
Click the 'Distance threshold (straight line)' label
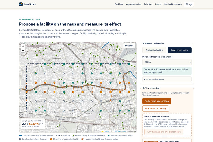pos(158,57)
